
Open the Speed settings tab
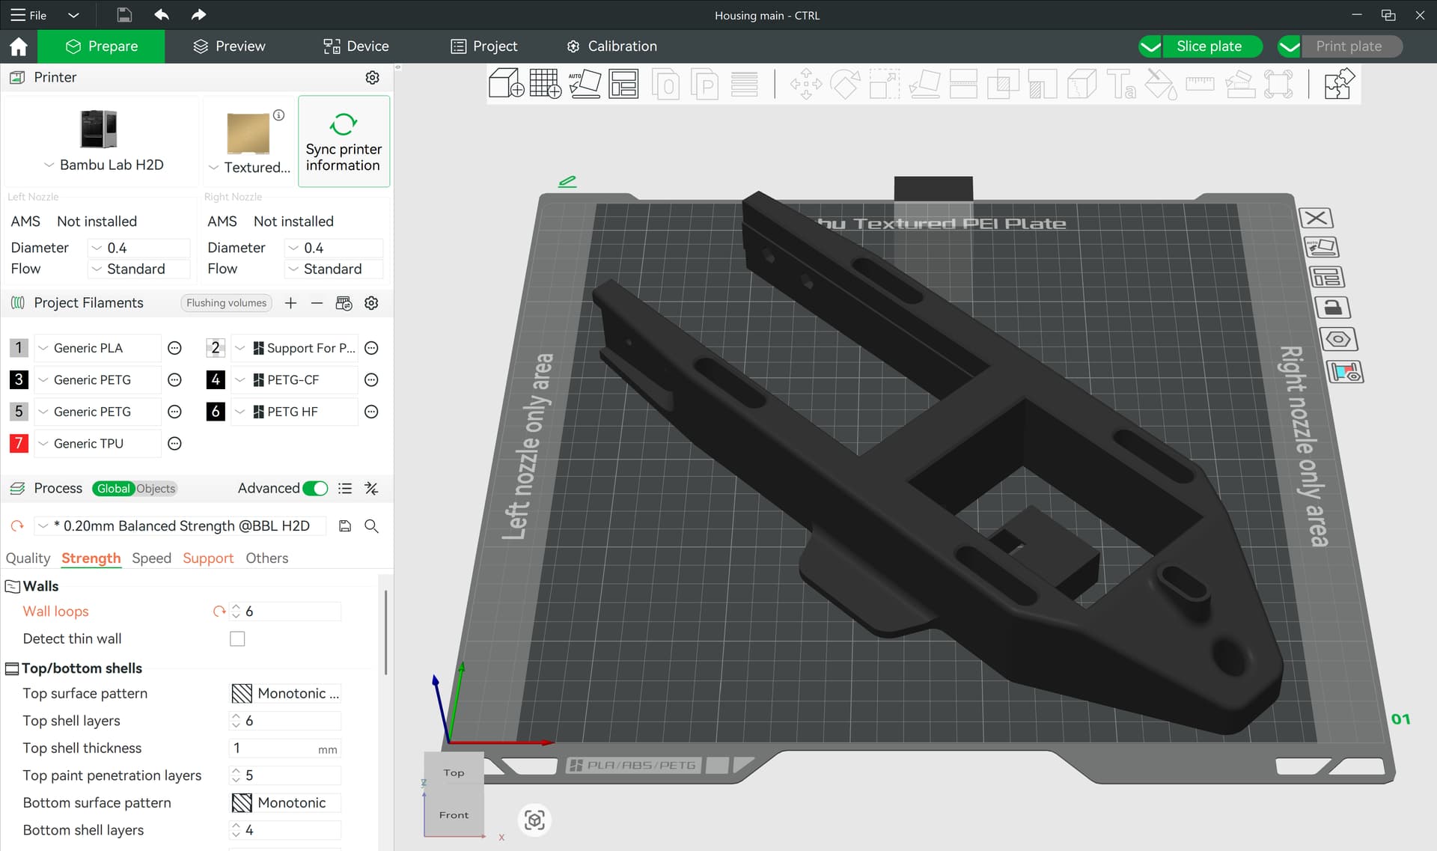pos(151,558)
